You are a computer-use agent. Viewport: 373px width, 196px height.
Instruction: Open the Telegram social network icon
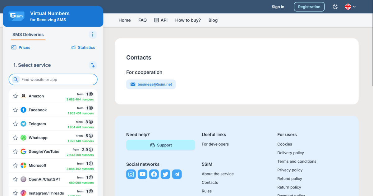[x=177, y=174]
